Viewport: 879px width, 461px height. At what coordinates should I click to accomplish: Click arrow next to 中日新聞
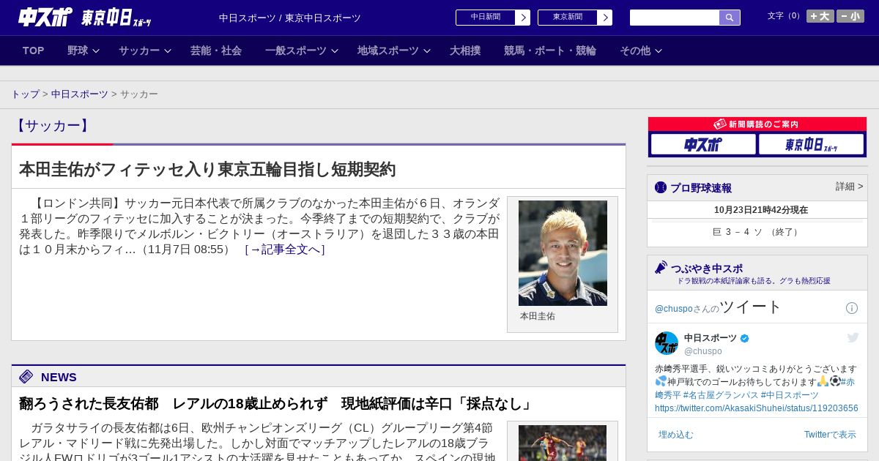pos(523,18)
